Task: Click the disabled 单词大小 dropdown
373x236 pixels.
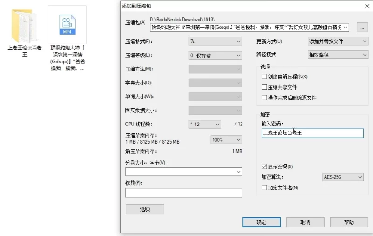Action: tap(215, 97)
